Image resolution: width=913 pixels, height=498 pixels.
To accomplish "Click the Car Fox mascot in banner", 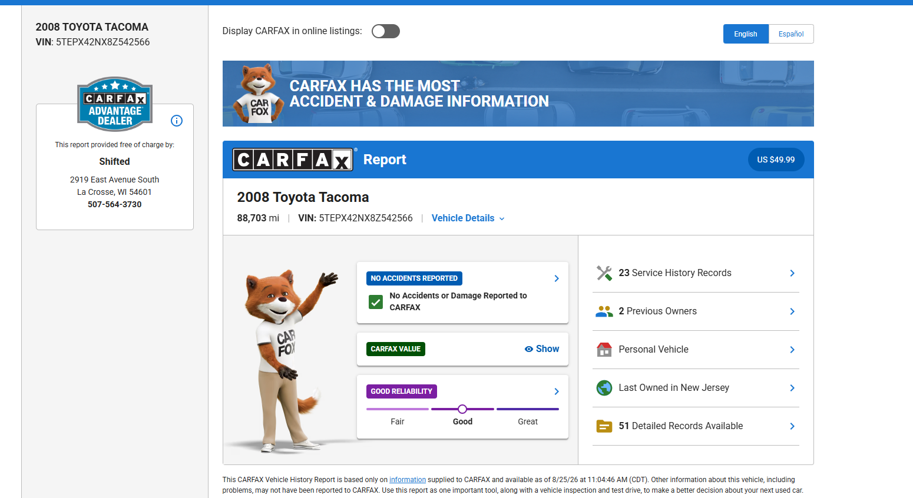I will [x=259, y=93].
